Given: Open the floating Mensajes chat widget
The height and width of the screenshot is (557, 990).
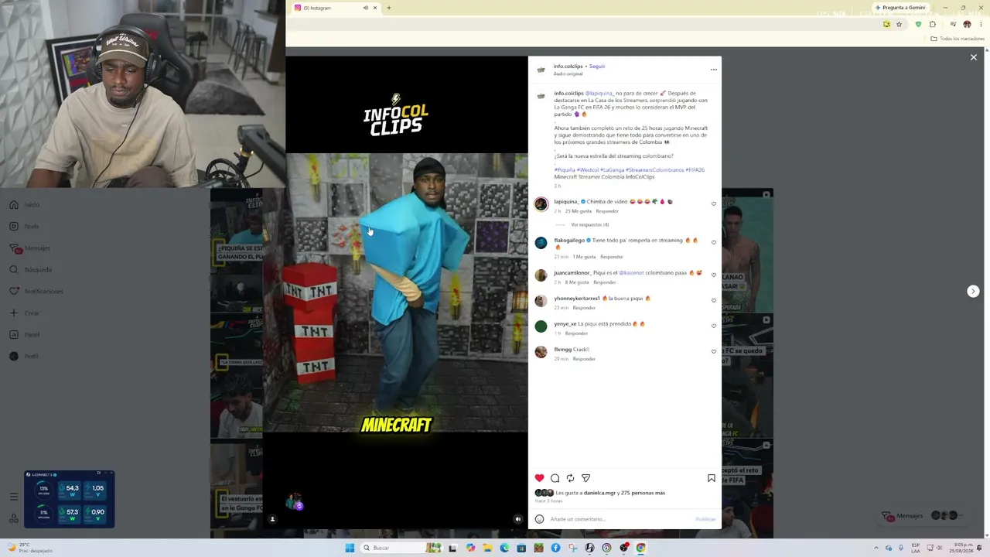Looking at the screenshot, I should (923, 516).
